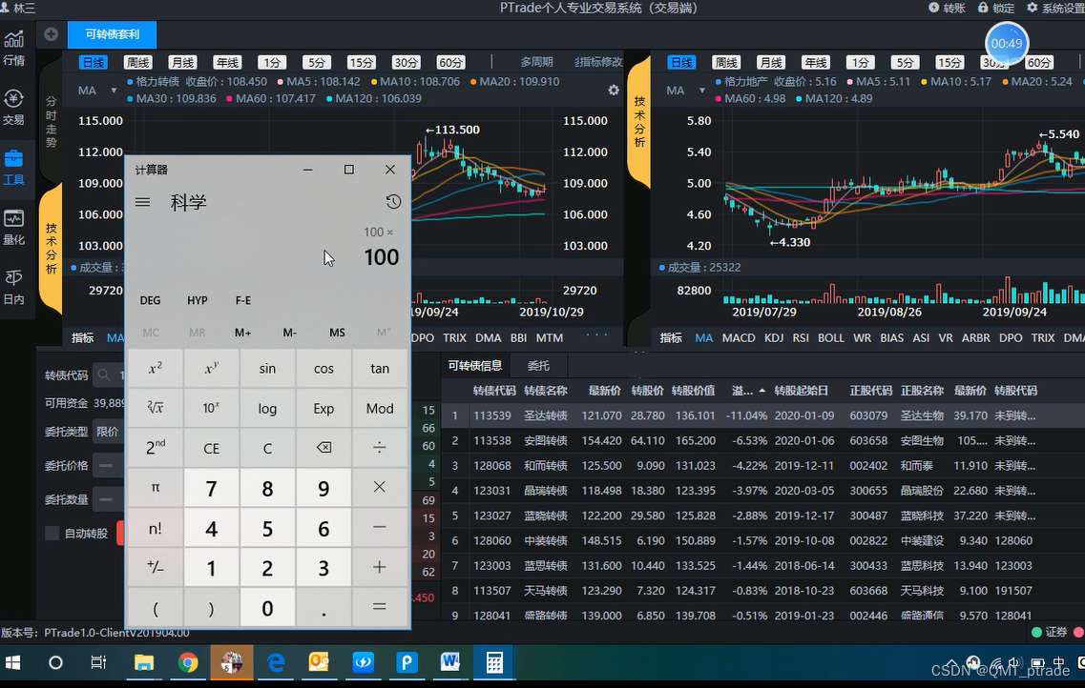Open 技术分析 side tab on right chart
Viewport: 1085px width, 688px height.
[639, 122]
